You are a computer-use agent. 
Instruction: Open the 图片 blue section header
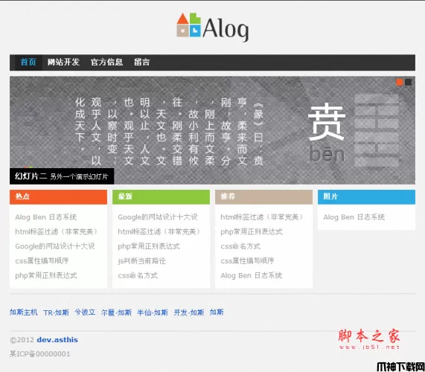[366, 196]
